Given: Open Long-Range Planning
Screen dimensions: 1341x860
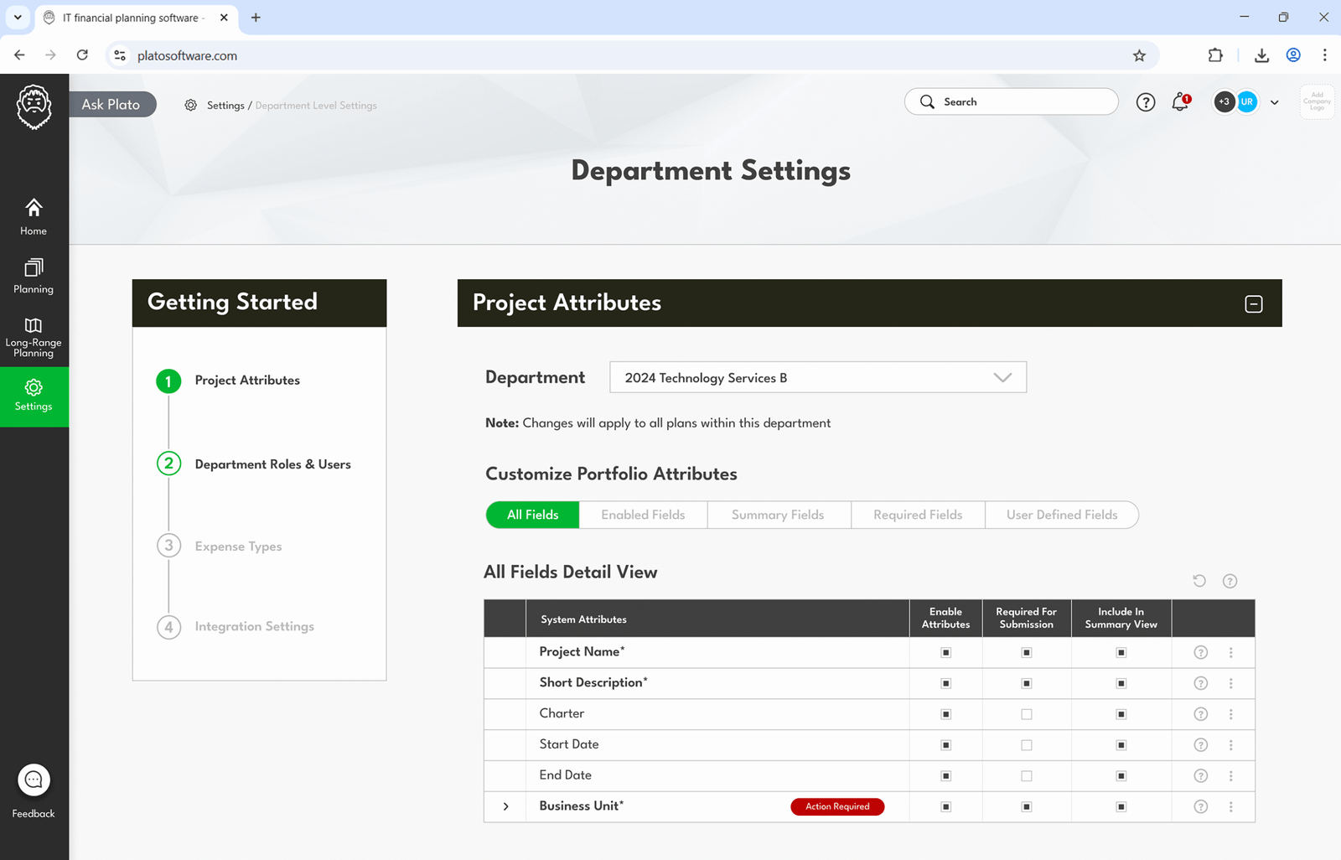Looking at the screenshot, I should 34,337.
